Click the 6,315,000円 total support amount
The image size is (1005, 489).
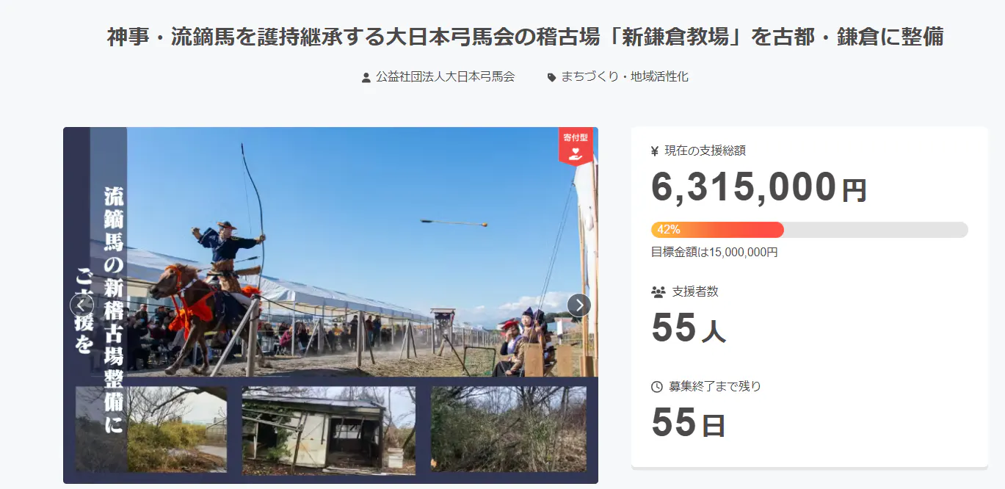(759, 187)
